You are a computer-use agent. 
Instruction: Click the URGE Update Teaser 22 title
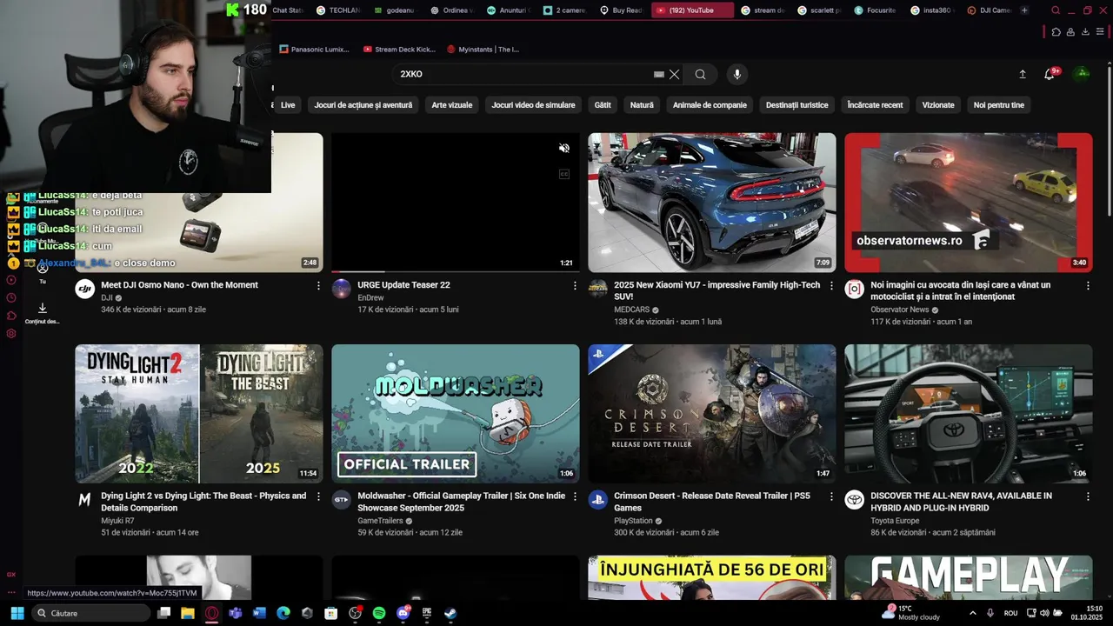click(403, 285)
